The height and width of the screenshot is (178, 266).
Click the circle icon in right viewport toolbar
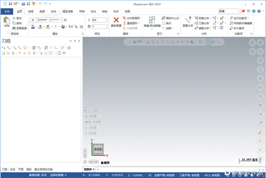(x=260, y=61)
